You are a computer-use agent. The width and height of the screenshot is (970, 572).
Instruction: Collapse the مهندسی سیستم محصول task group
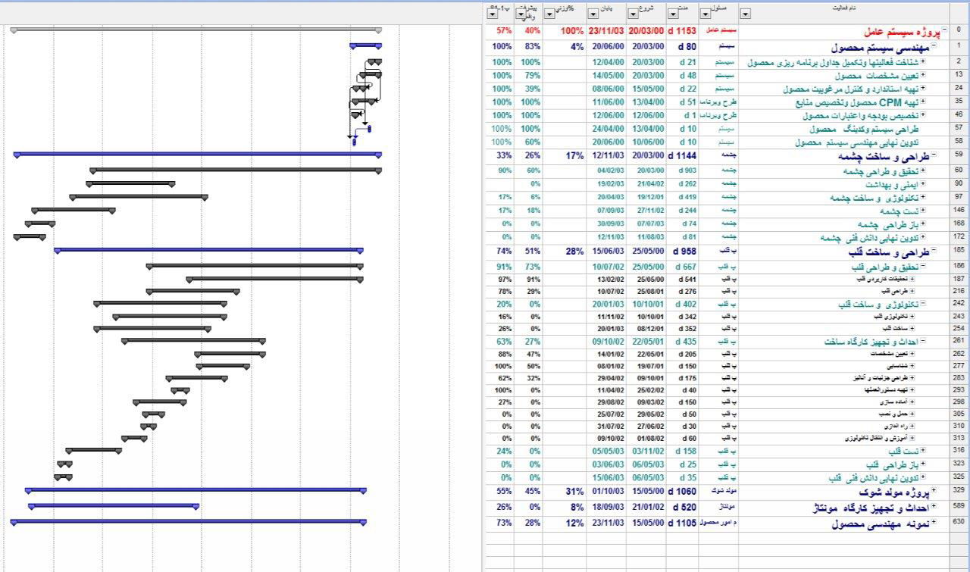coord(934,46)
